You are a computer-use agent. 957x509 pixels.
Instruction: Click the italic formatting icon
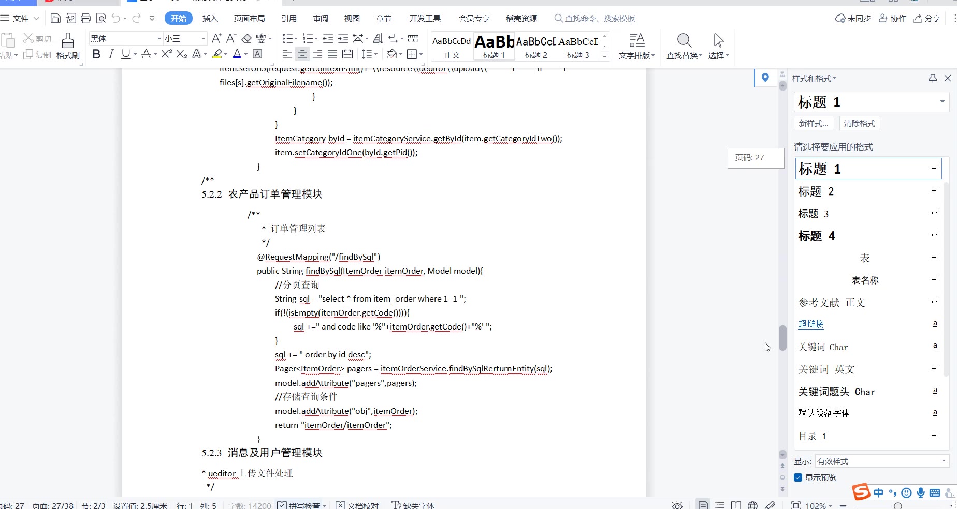coord(111,54)
